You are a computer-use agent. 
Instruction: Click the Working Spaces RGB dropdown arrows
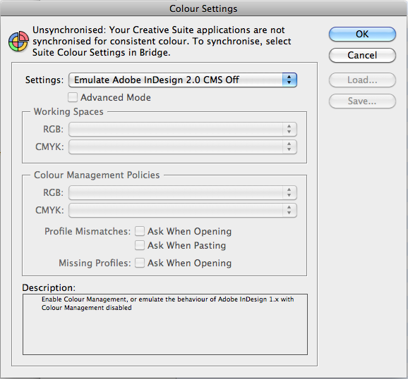[x=289, y=129]
